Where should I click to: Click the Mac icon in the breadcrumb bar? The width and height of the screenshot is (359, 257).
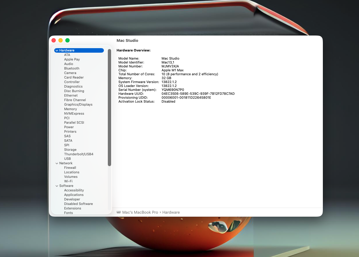(119, 212)
